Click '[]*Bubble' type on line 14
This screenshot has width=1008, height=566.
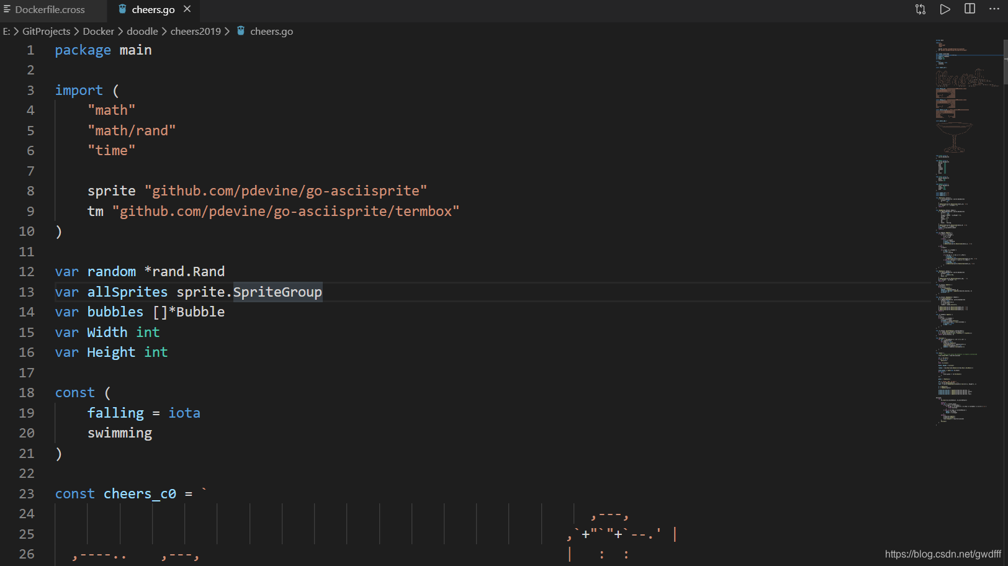189,312
